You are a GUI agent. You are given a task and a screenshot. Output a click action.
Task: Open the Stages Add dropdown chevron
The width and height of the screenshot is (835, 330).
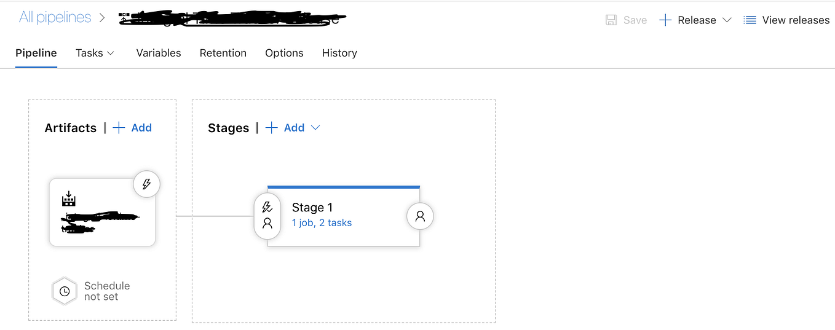click(315, 128)
